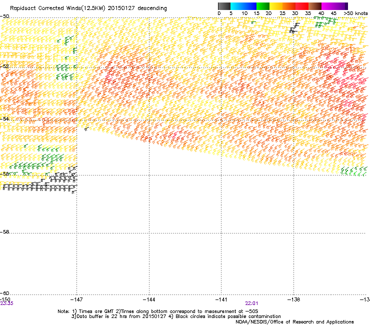370x325 pixels.
Task: Click the brown 35-40 knots legend swatch
Action: pos(315,6)
